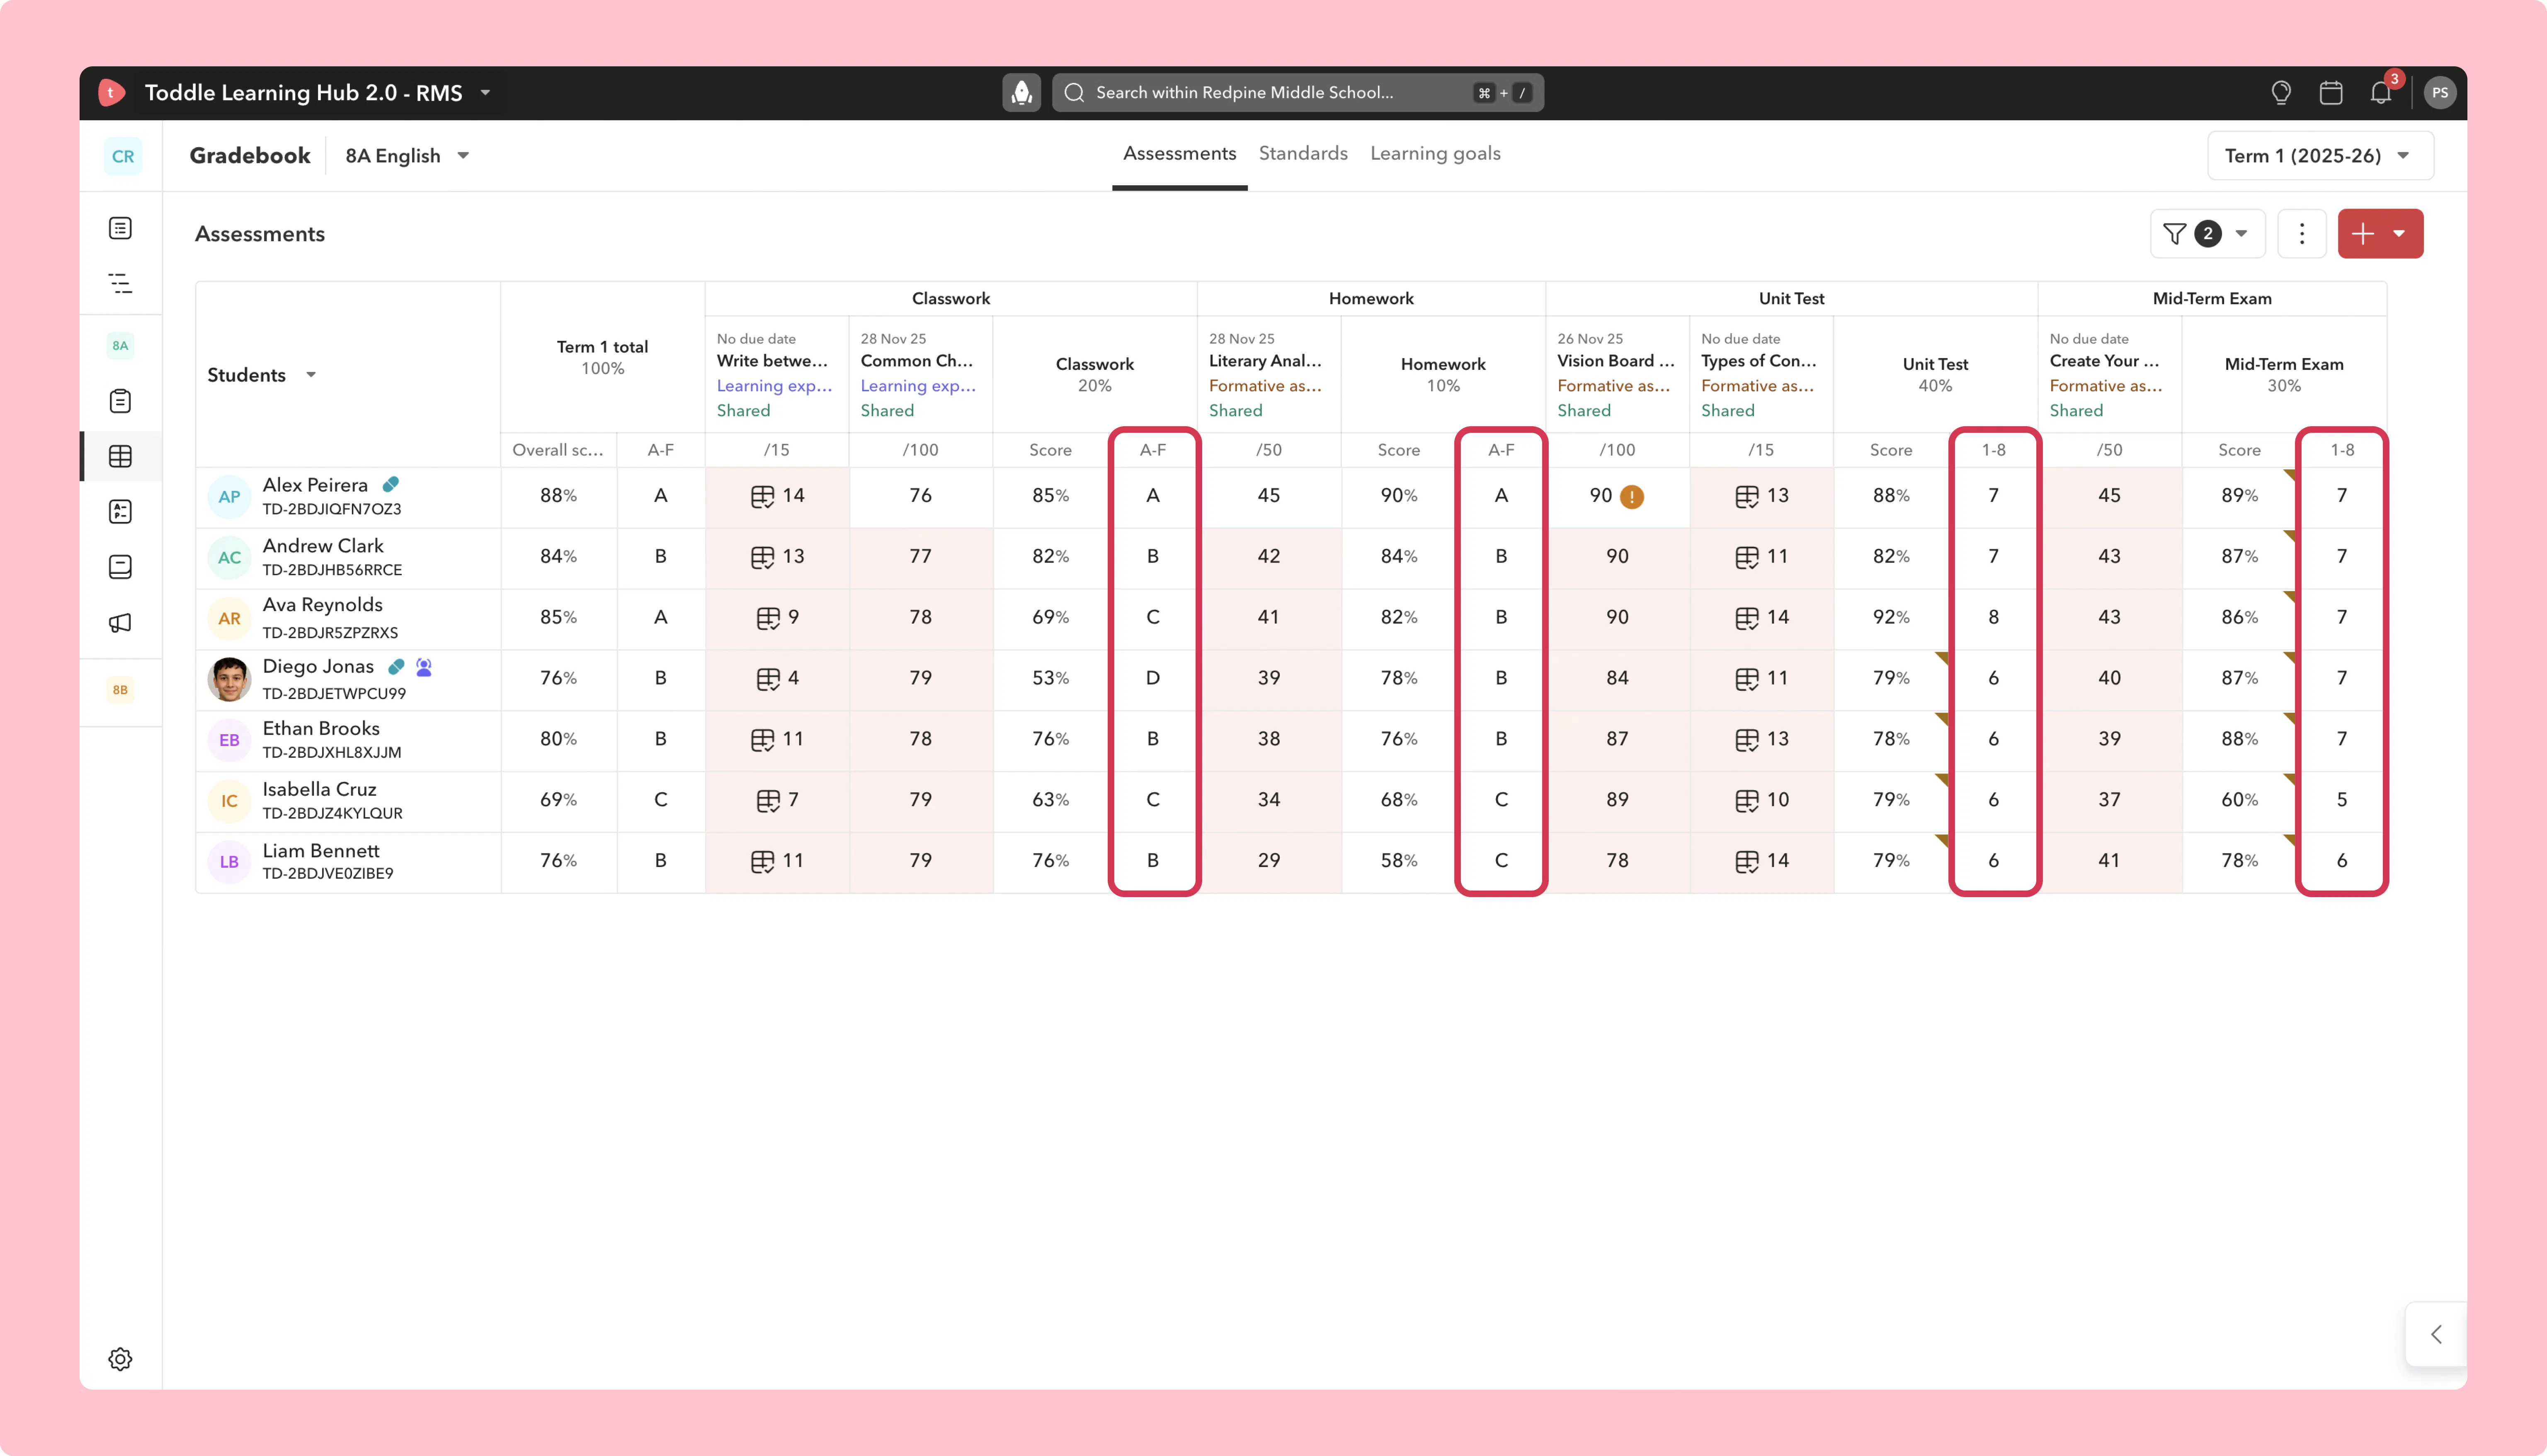Viewport: 2547px width, 1456px height.
Task: Click the Term 1 total column header
Action: tap(603, 357)
